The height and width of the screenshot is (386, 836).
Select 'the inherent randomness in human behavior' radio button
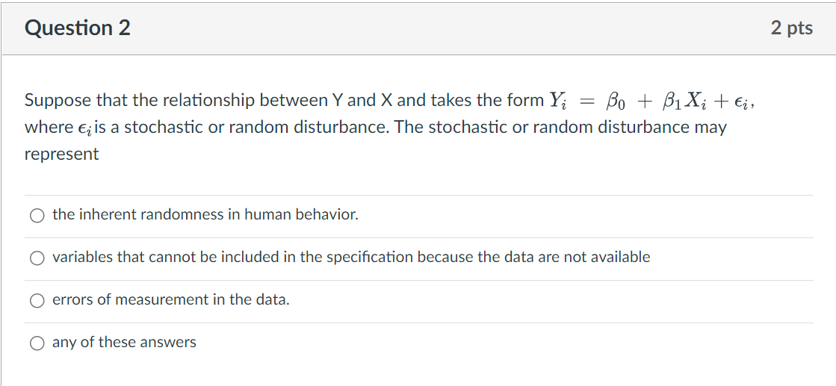[x=37, y=216]
